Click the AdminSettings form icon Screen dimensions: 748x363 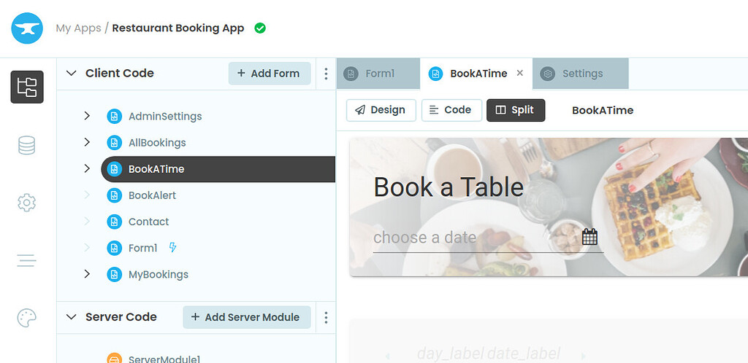click(114, 116)
